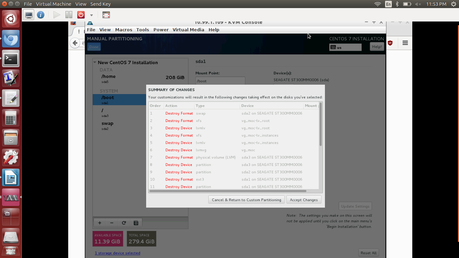Select the /boot sda1 mount point
The width and height of the screenshot is (459, 258).
[x=120, y=100]
